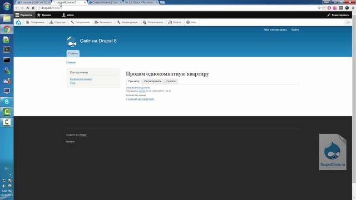
Task: Open a new browser tab
Action: tap(162, 2)
